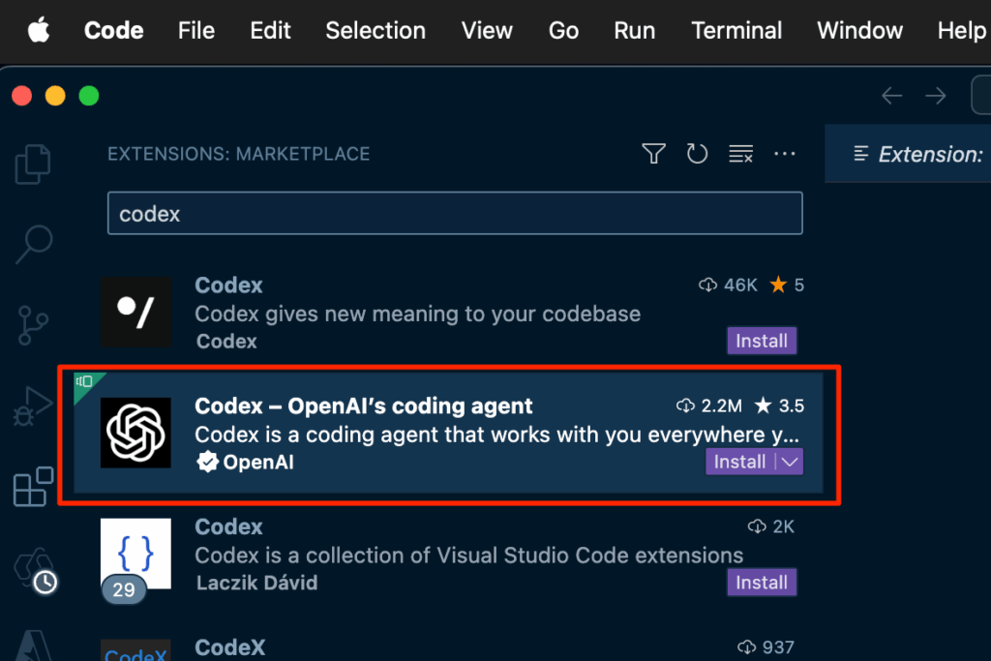Install the first Codex extension in list
The height and width of the screenshot is (661, 991).
coord(762,341)
